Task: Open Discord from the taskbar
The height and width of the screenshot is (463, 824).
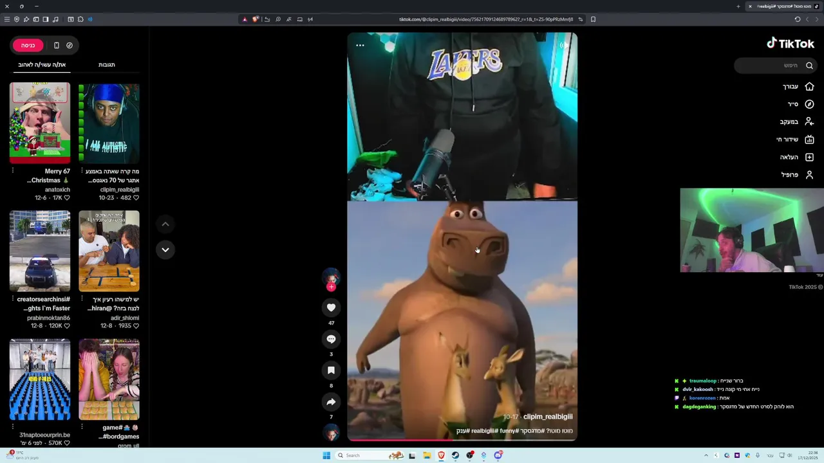Action: pyautogui.click(x=498, y=455)
